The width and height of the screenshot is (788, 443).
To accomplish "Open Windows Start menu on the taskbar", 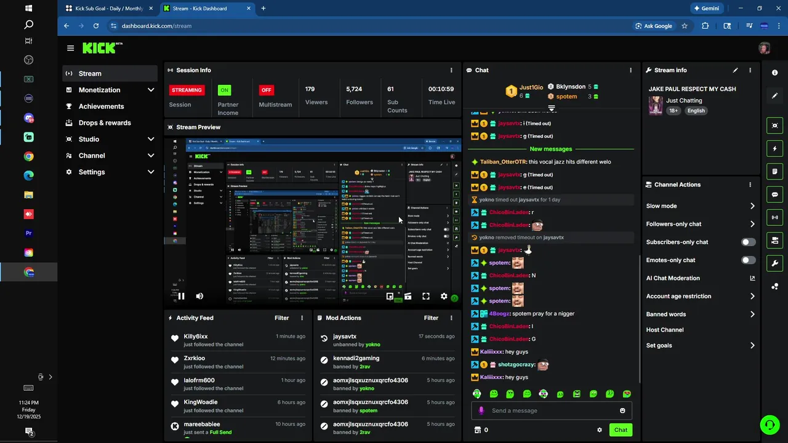I will point(28,9).
